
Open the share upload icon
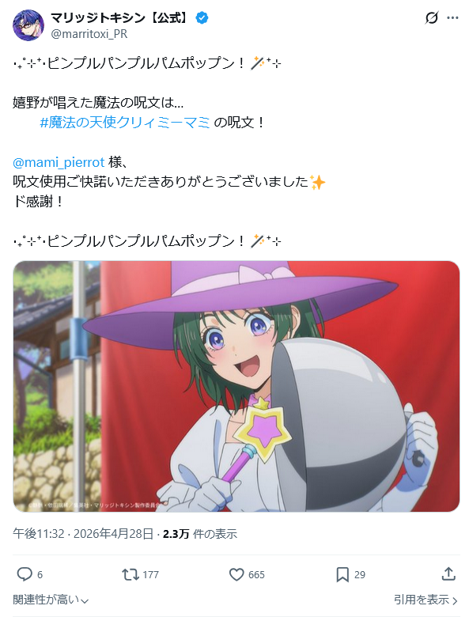(448, 574)
